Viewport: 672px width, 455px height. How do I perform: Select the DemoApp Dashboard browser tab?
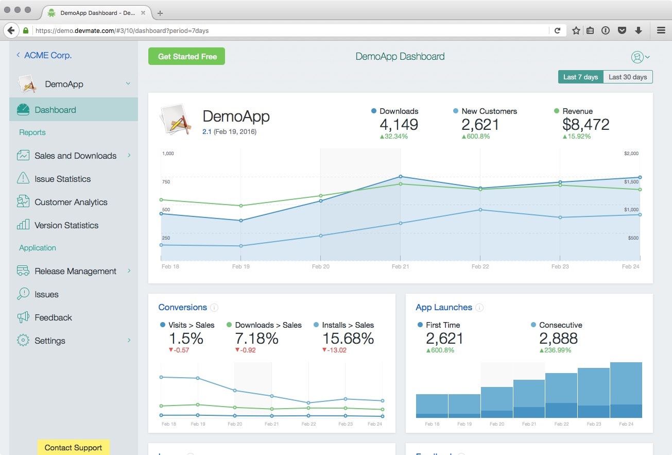96,13
